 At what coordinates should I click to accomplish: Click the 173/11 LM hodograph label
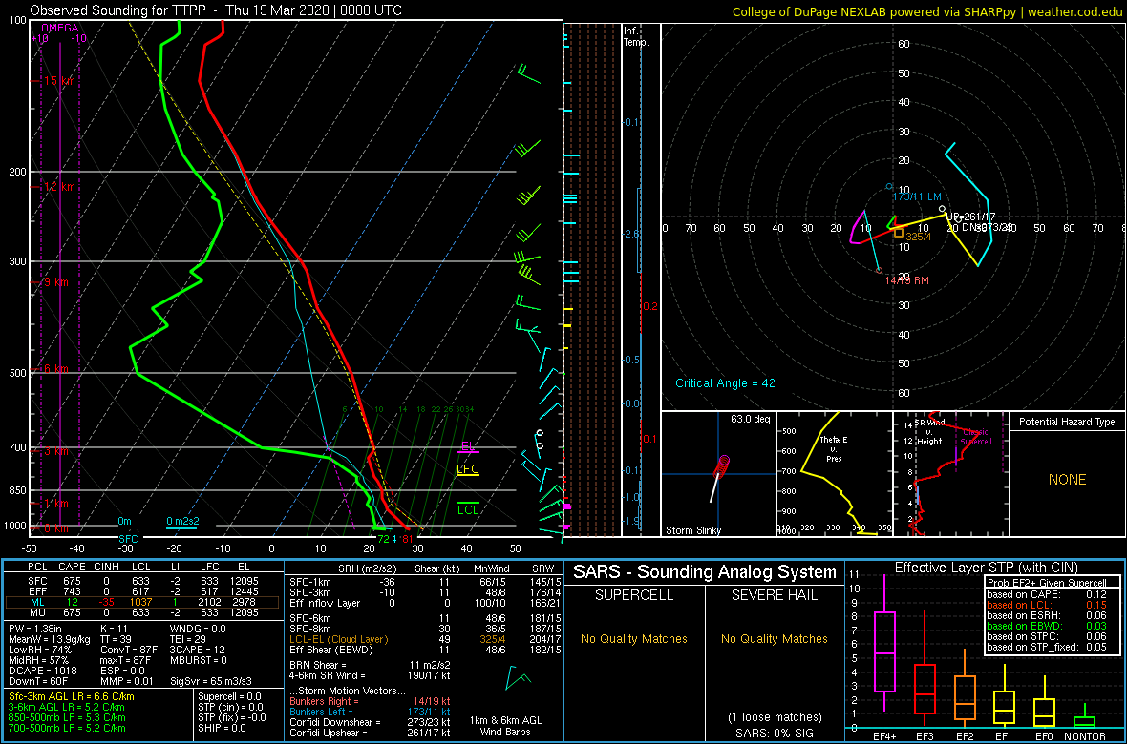click(x=916, y=196)
